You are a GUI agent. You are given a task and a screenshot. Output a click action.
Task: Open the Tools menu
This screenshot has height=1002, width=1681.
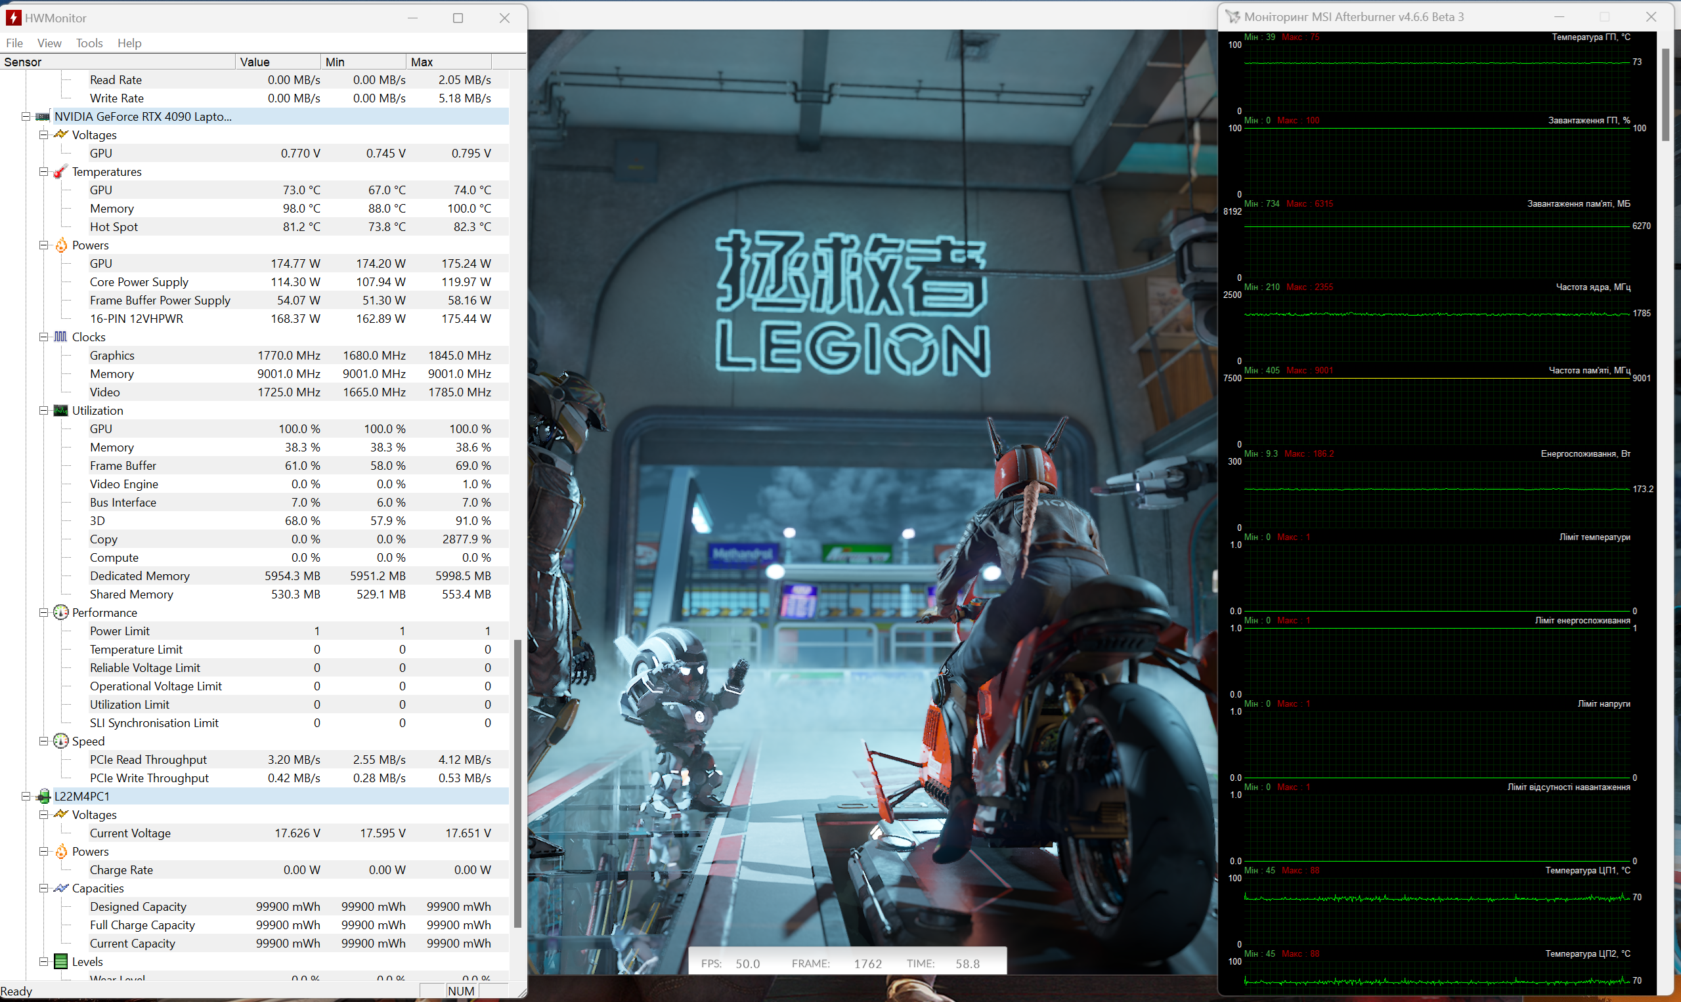point(89,43)
